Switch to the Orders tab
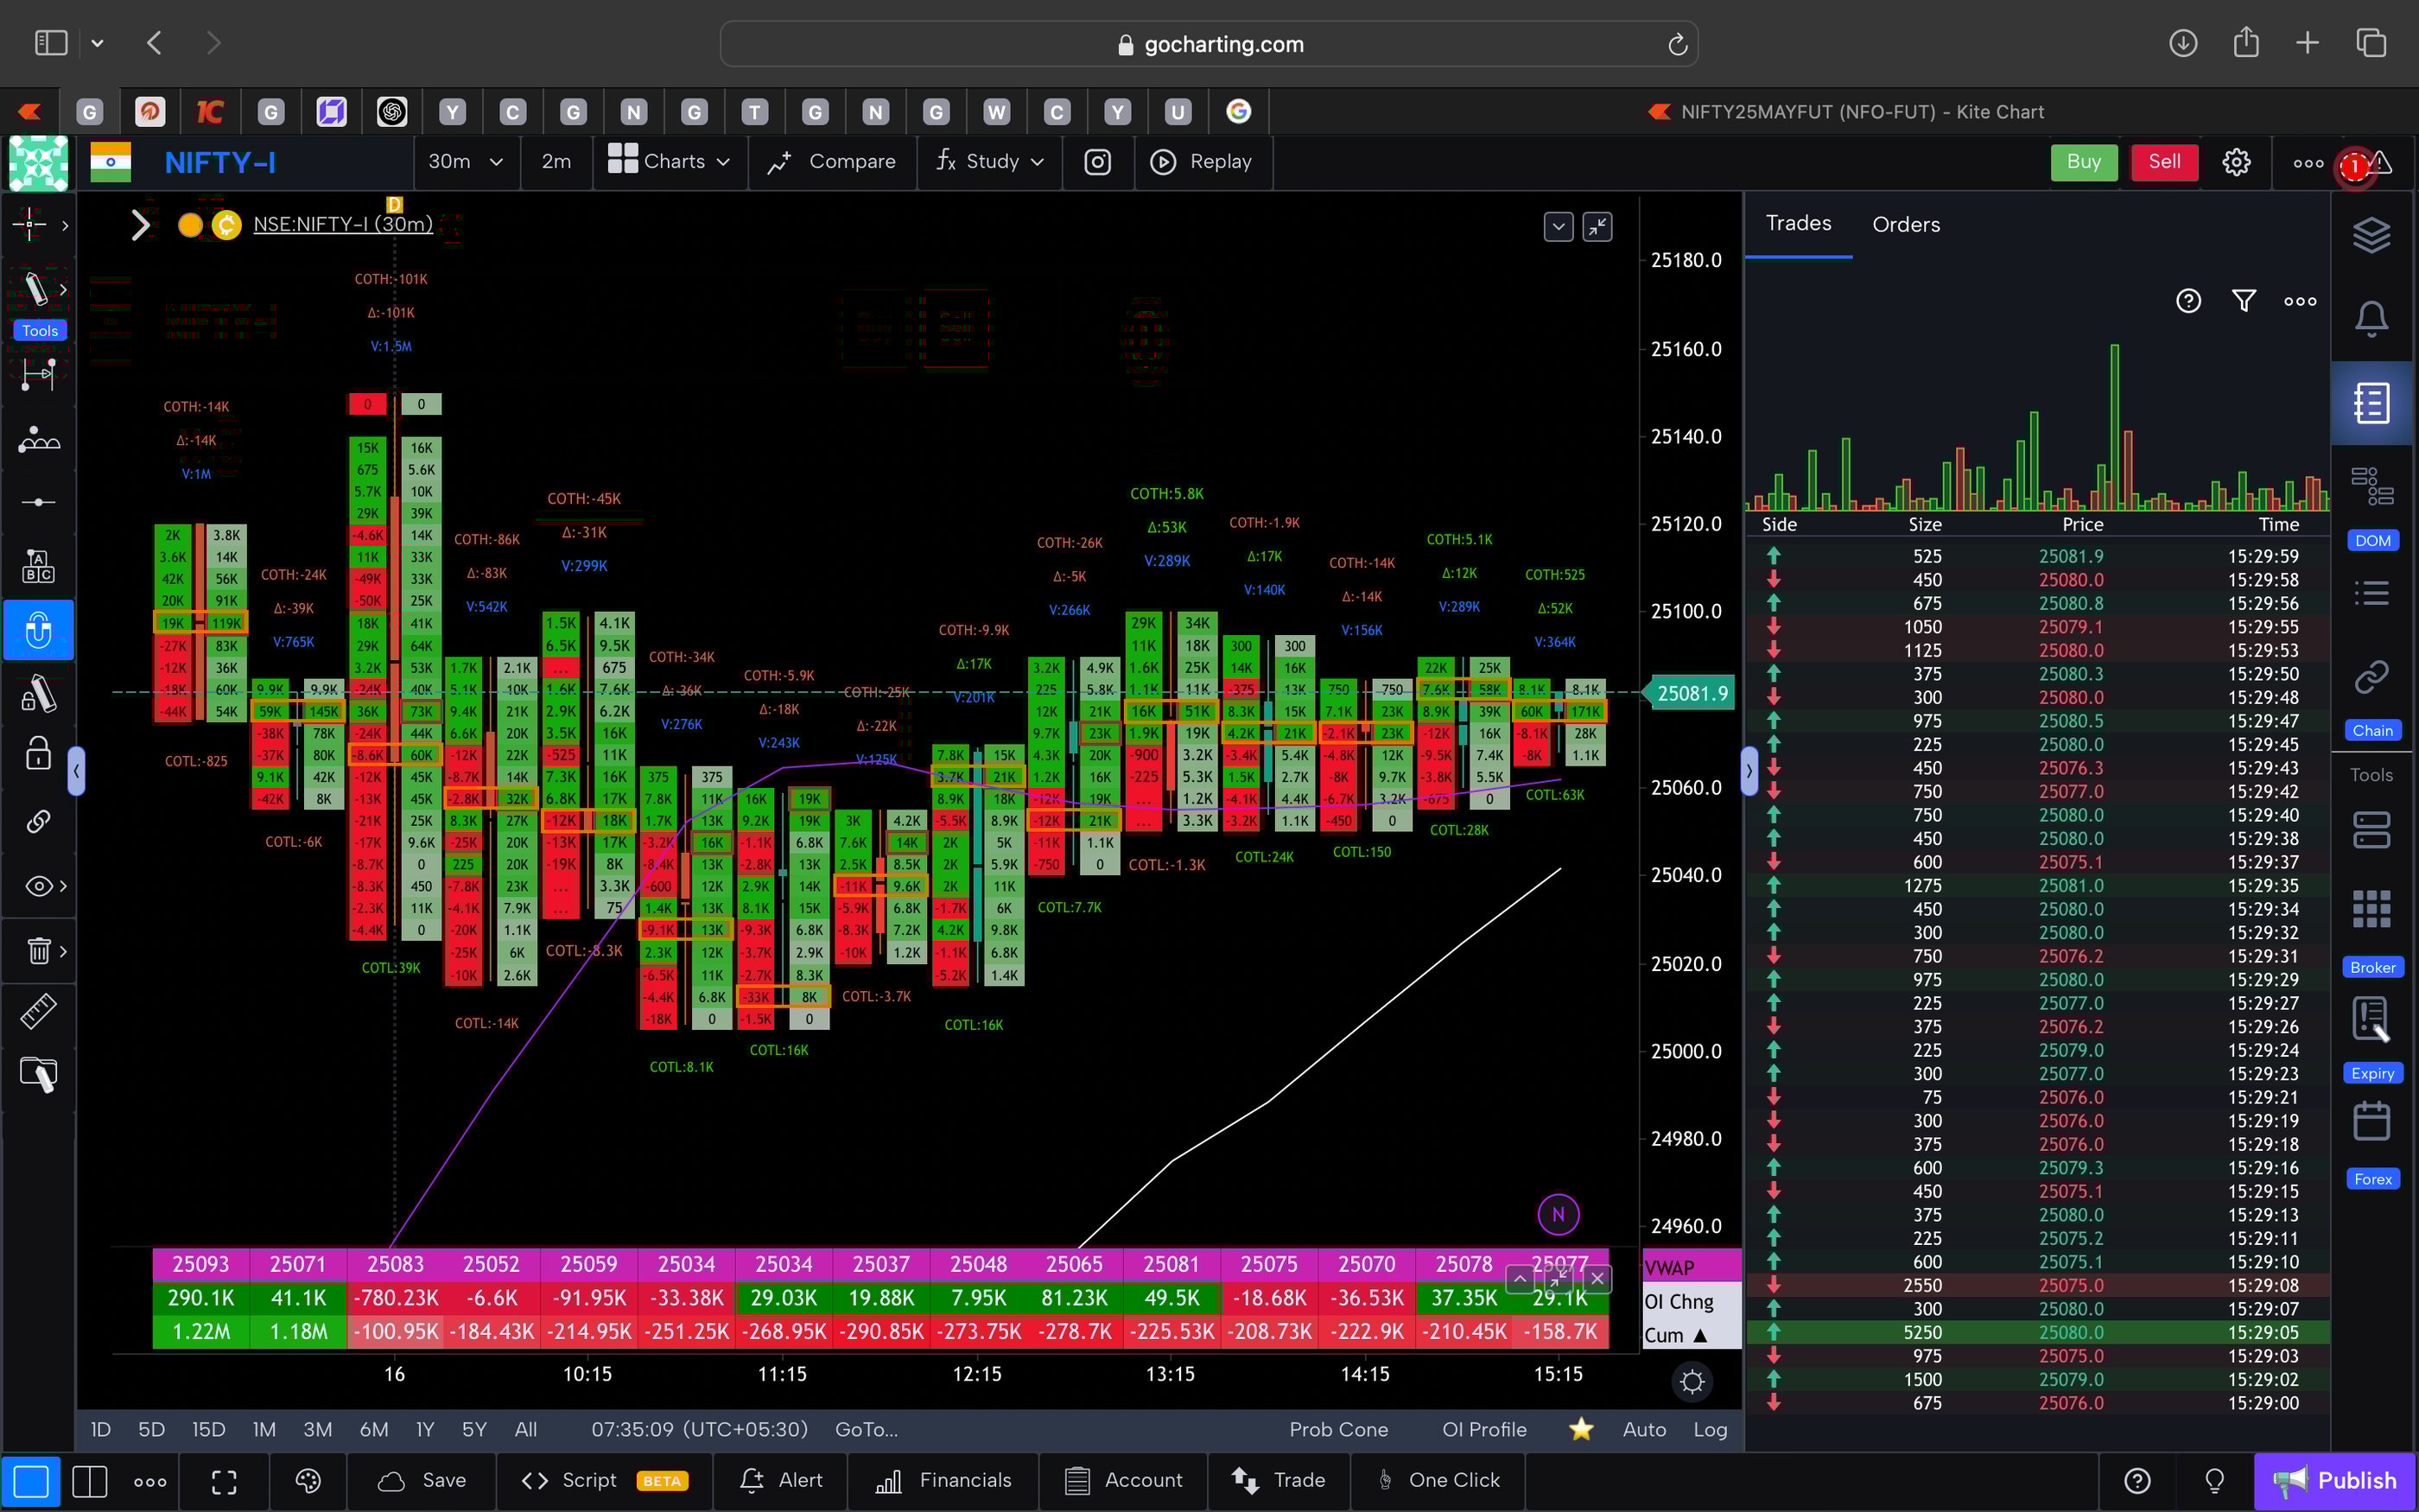This screenshot has height=1512, width=2419. (x=1905, y=224)
